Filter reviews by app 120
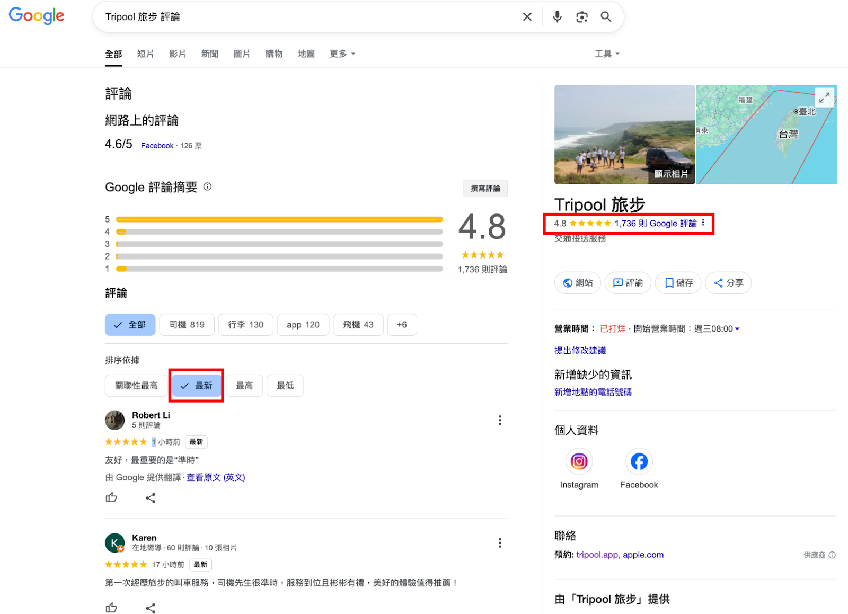This screenshot has width=848, height=614. pyautogui.click(x=303, y=325)
